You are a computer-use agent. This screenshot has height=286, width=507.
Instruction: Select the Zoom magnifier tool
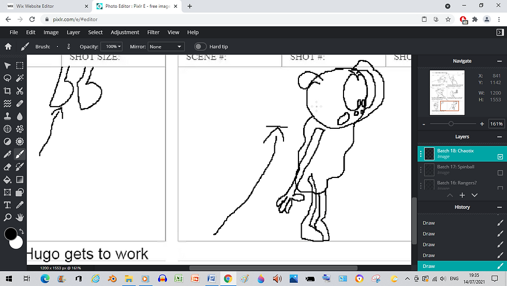[7, 218]
